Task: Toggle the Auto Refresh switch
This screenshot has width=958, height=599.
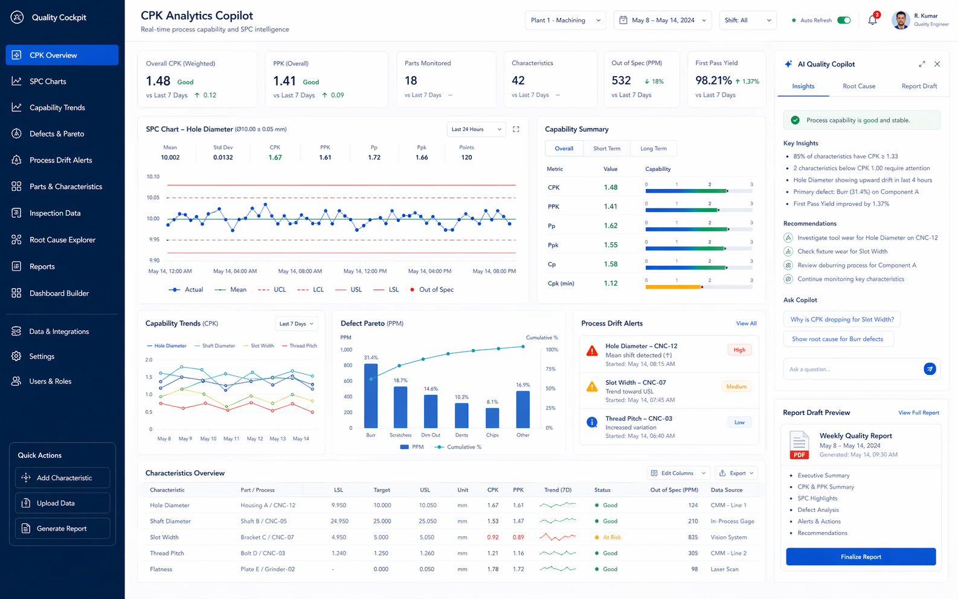Action: coord(844,20)
